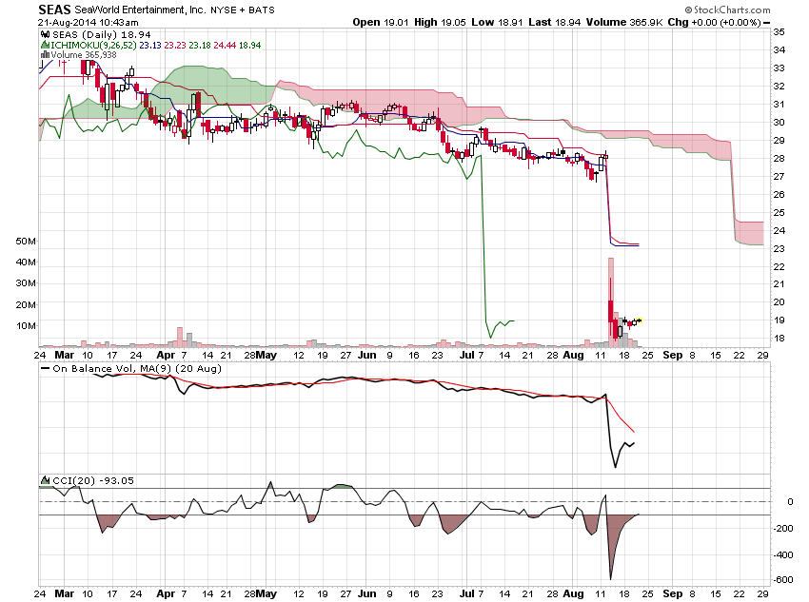Click the Volume 365,938 legend label
Viewport: 809px width, 602px height.
click(84, 54)
